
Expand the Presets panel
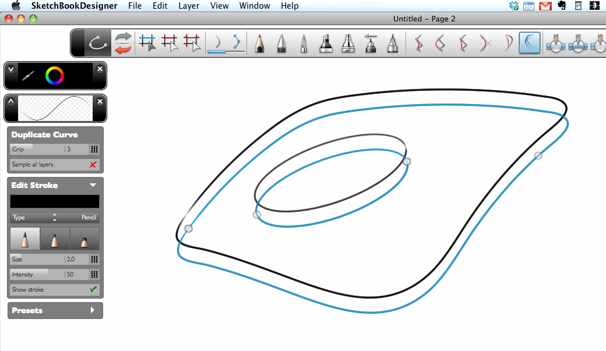pyautogui.click(x=92, y=310)
